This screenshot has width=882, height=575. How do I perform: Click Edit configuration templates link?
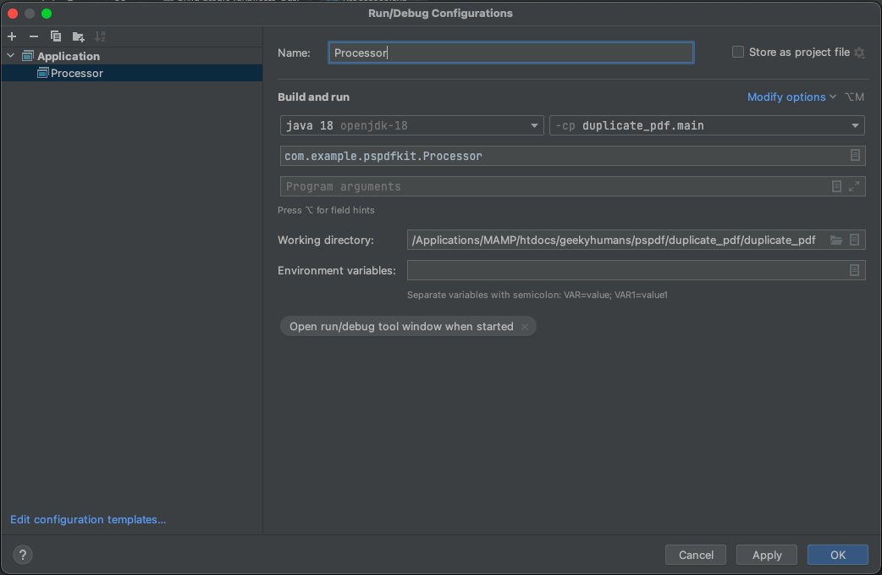(x=87, y=519)
